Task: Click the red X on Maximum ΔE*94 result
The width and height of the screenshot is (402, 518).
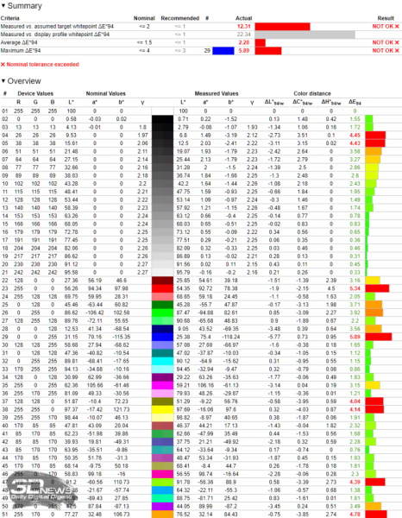Action: coord(397,51)
